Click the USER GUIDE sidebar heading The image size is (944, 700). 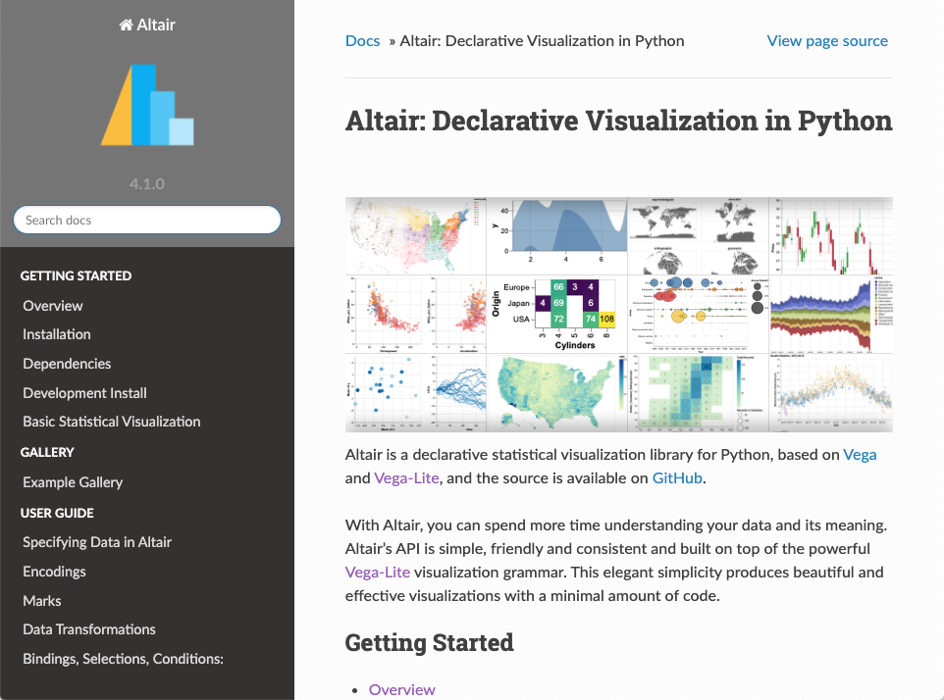[57, 514]
